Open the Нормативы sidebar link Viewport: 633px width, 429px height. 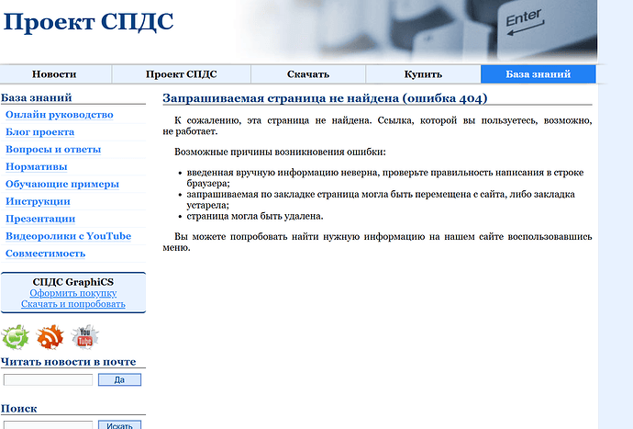pos(37,167)
